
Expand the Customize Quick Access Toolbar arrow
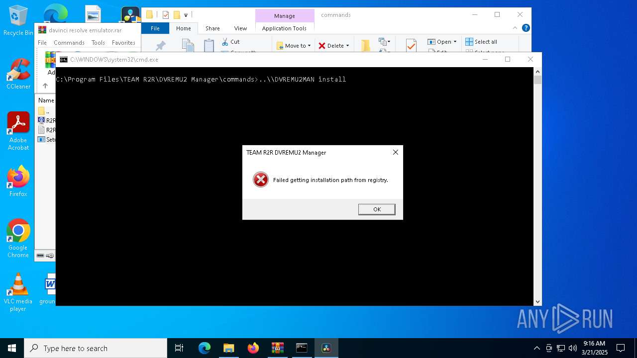(x=186, y=15)
